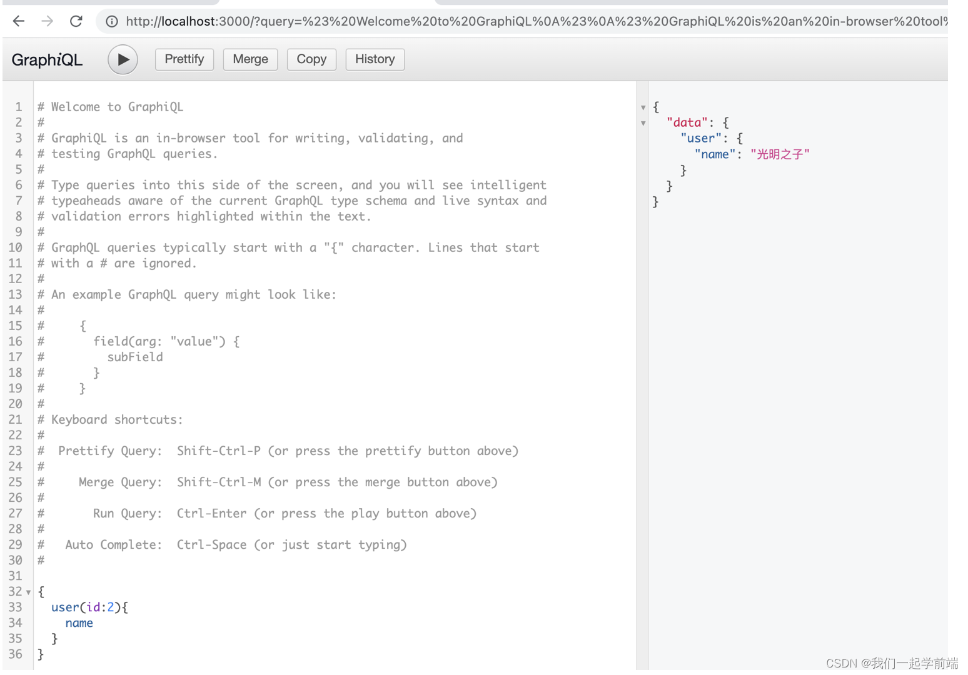Click the "光明之子" value in results
This screenshot has height=675, width=968.
780,154
